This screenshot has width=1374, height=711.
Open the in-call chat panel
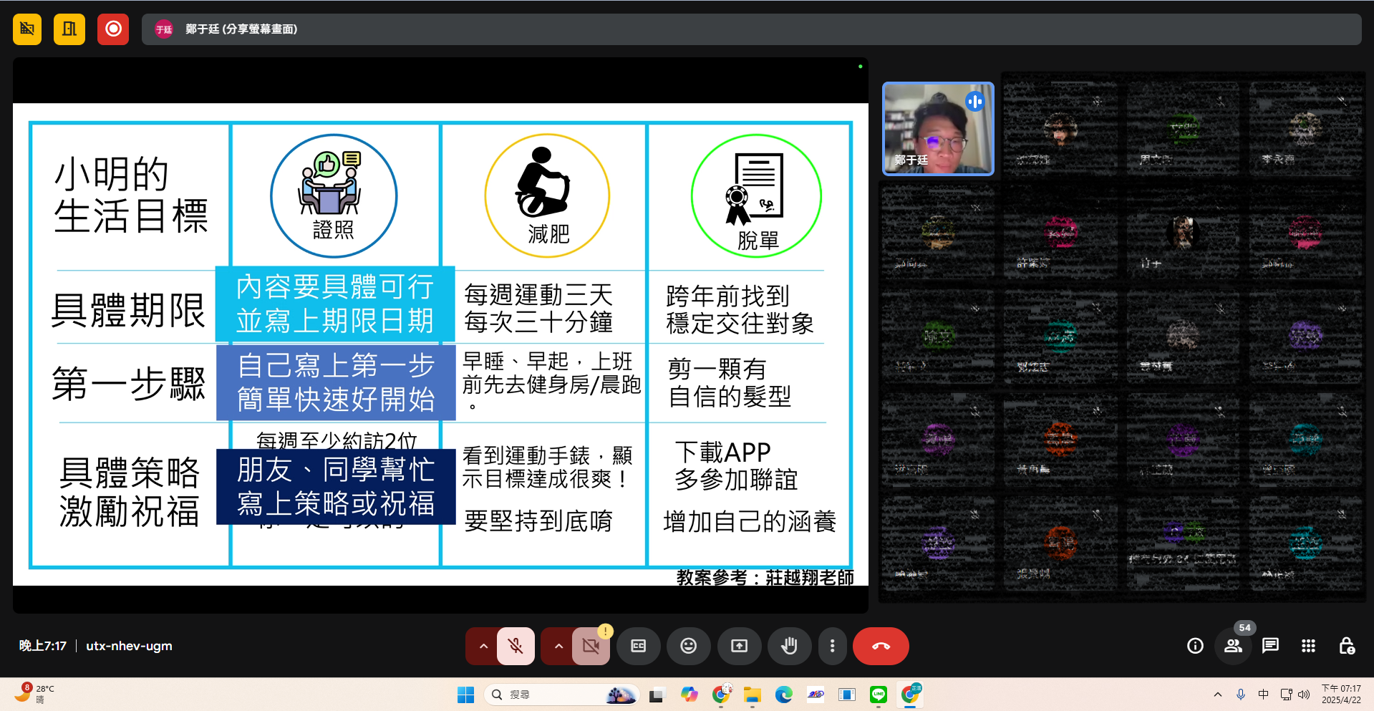(1269, 646)
